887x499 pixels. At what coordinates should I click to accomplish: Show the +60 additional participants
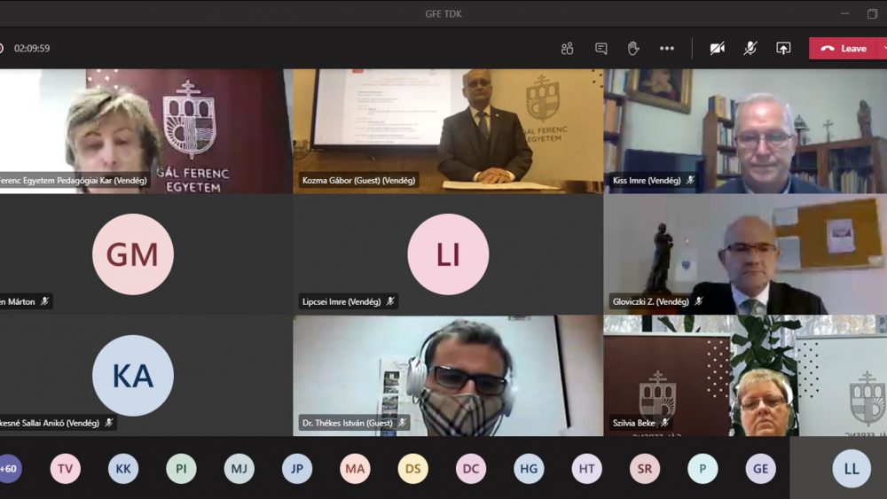(9, 469)
